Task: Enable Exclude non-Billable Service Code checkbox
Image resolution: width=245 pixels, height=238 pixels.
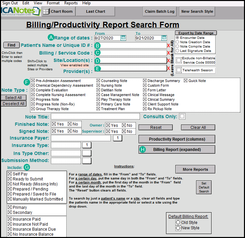Action: pyautogui.click(x=179, y=60)
